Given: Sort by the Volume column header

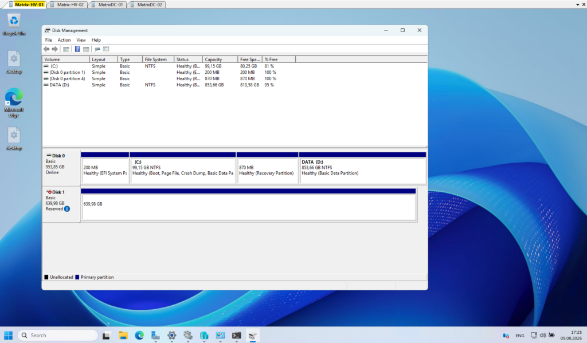Looking at the screenshot, I should click(66, 60).
